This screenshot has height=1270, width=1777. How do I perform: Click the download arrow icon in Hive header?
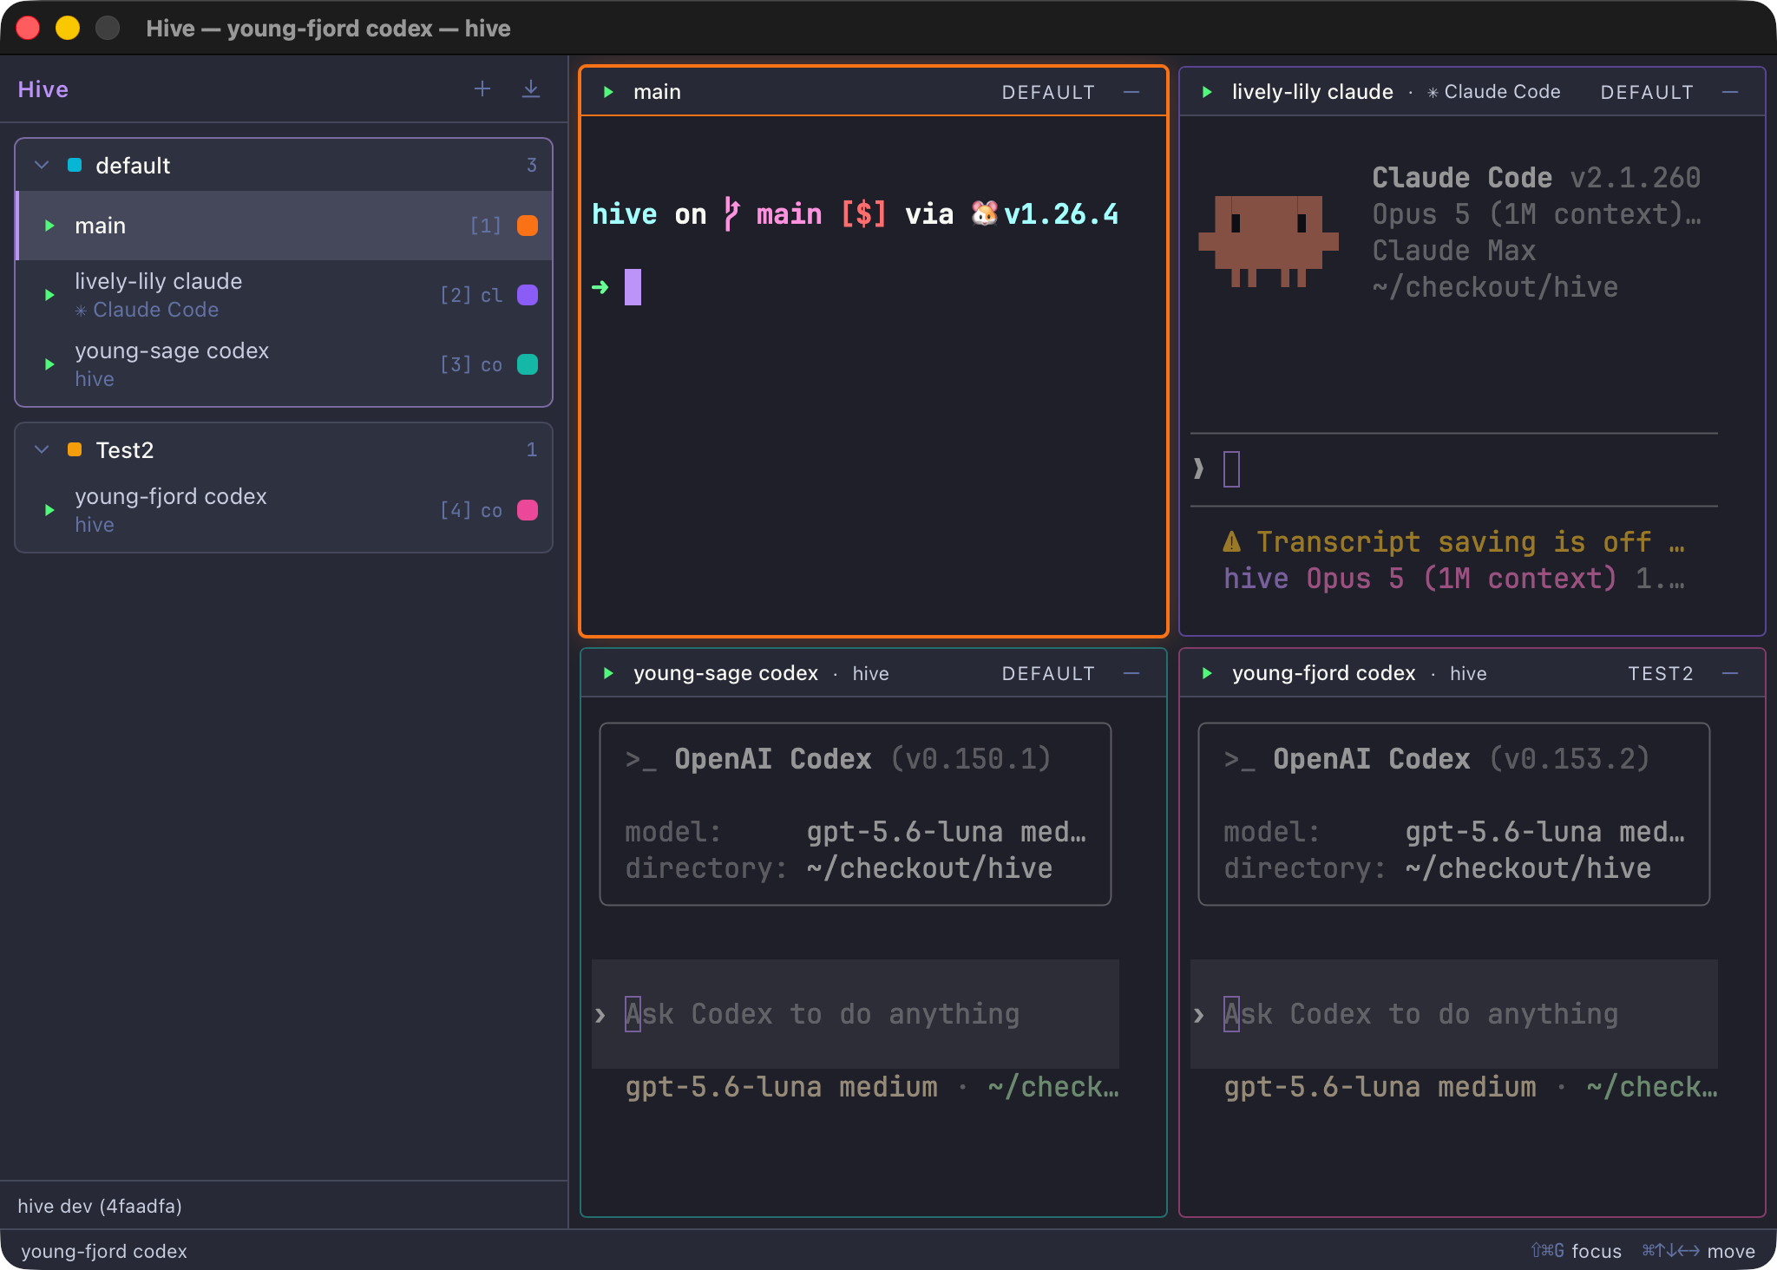(x=531, y=89)
